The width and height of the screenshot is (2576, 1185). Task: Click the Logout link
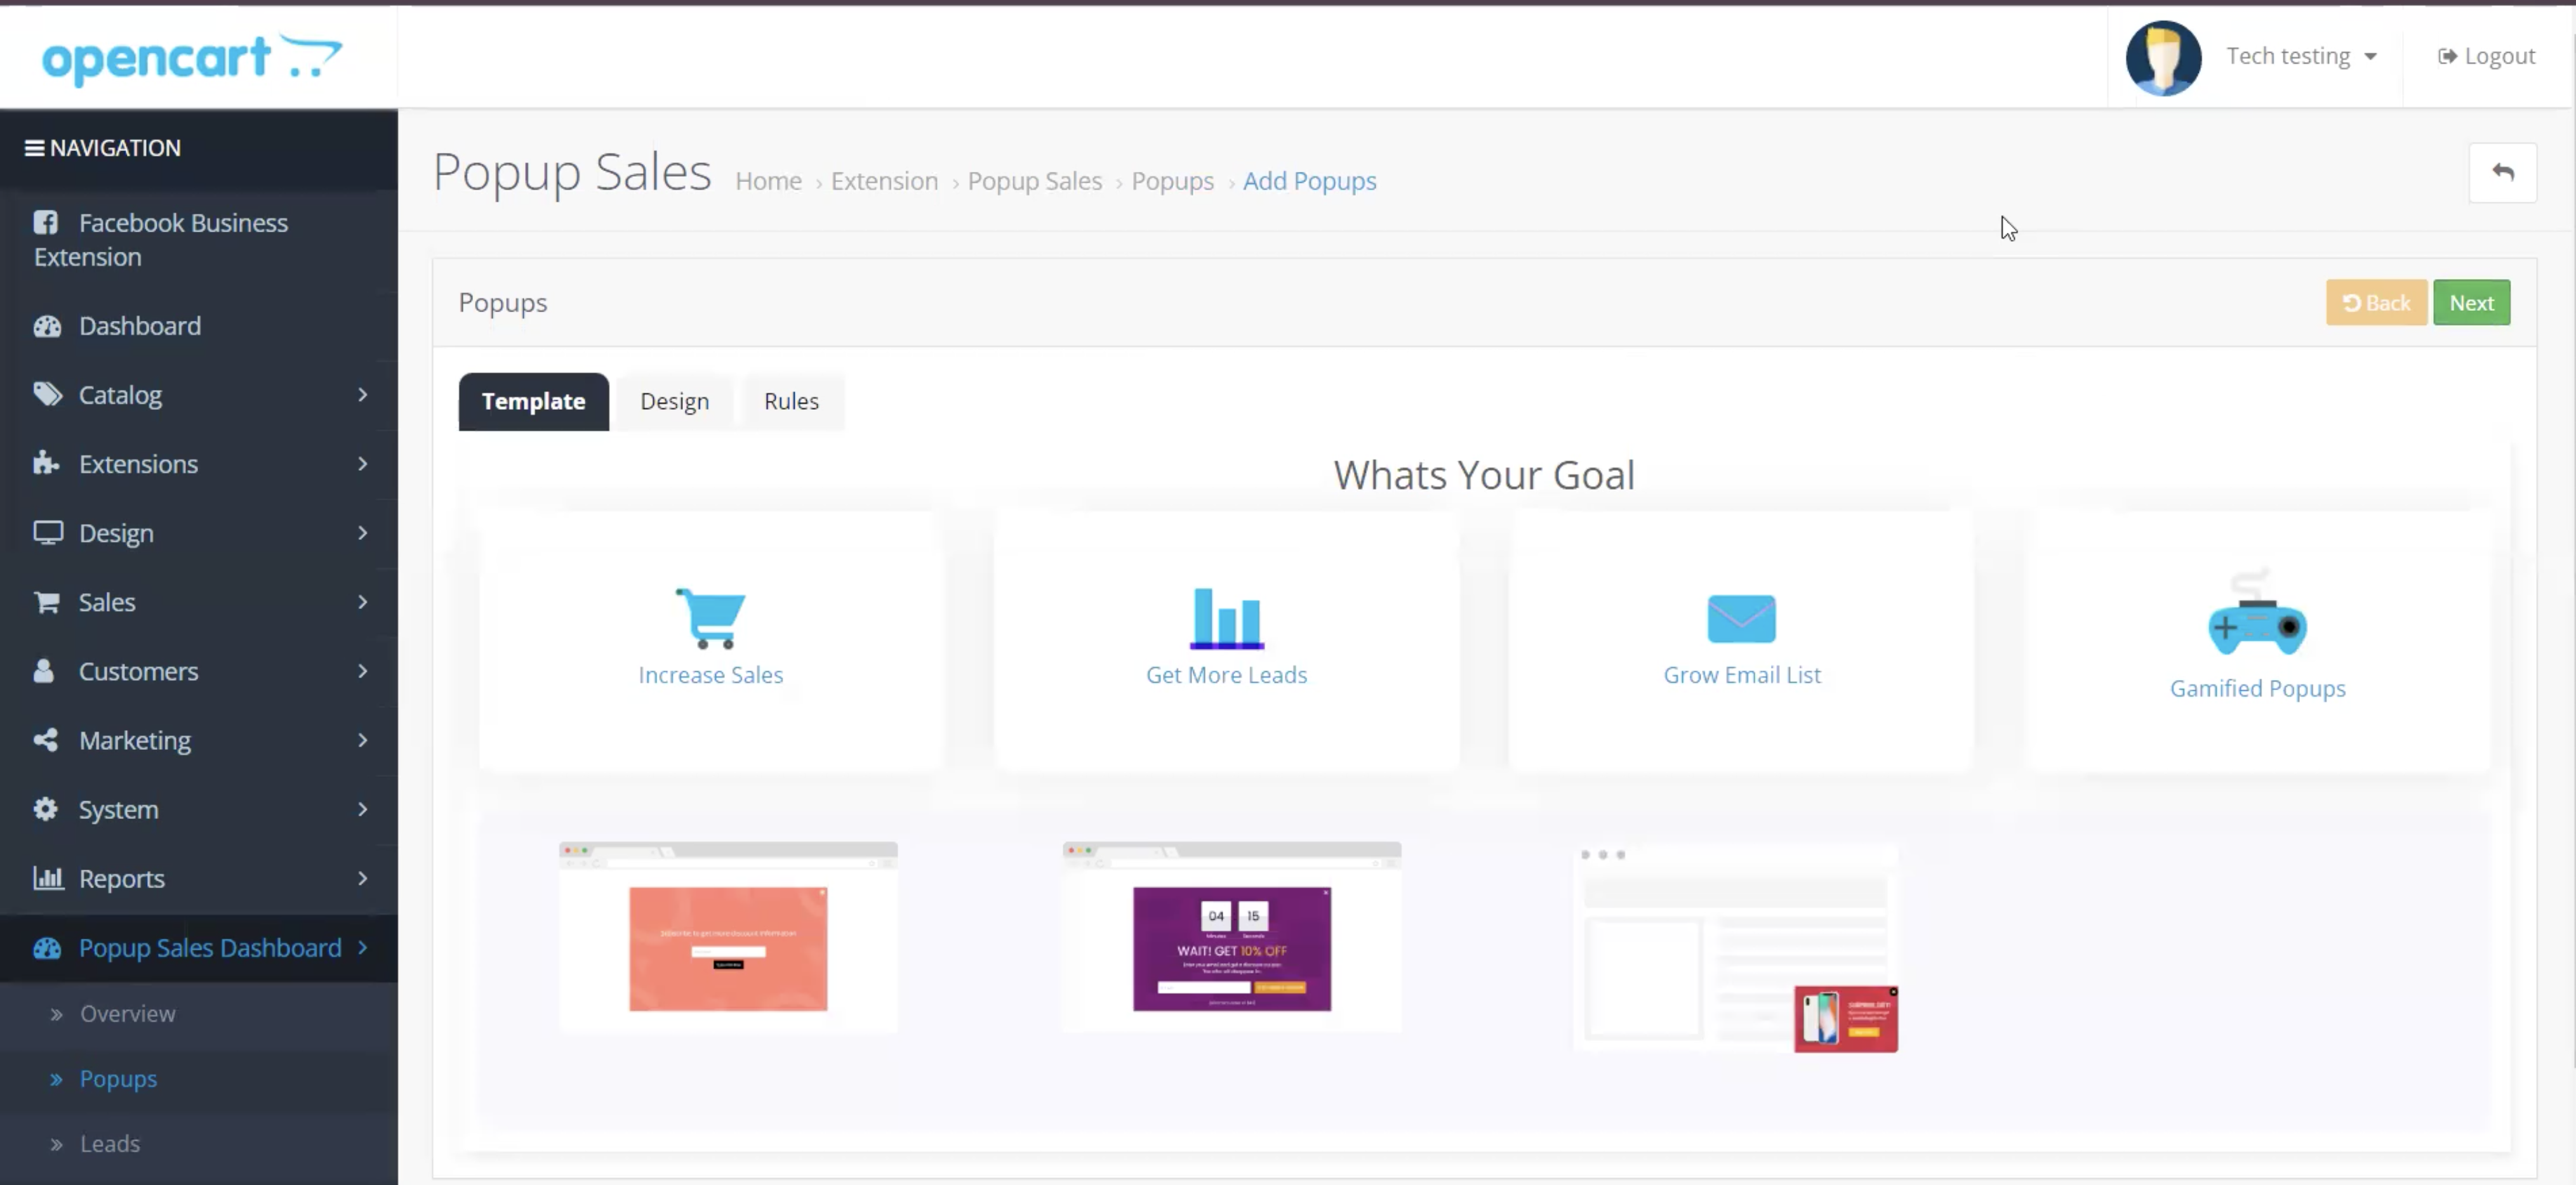pos(2486,56)
